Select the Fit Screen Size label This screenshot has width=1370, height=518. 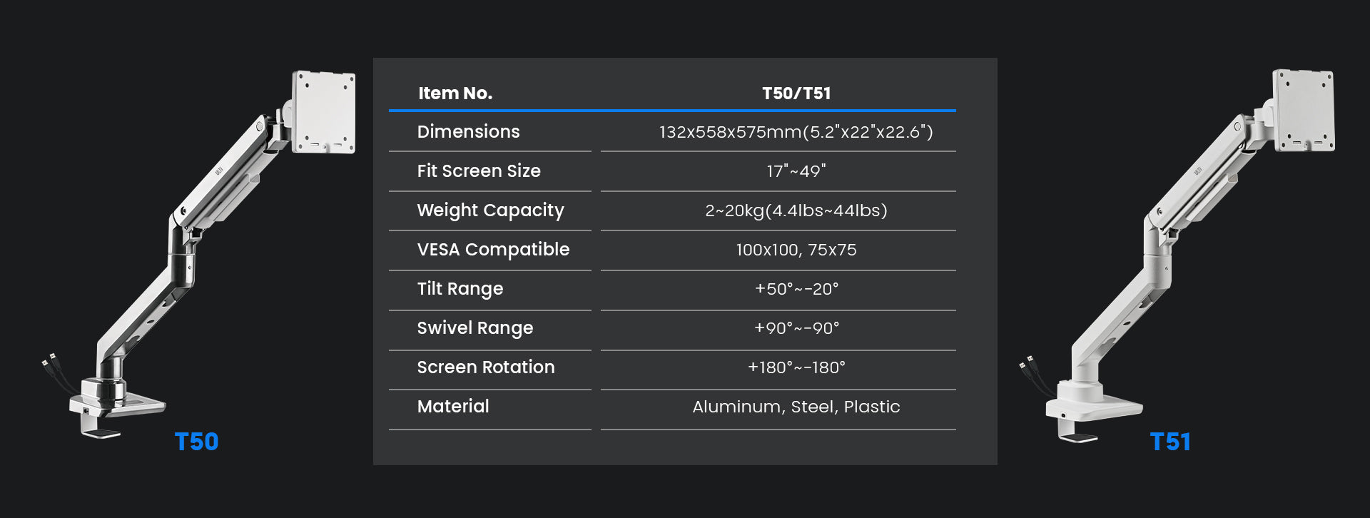(x=479, y=171)
